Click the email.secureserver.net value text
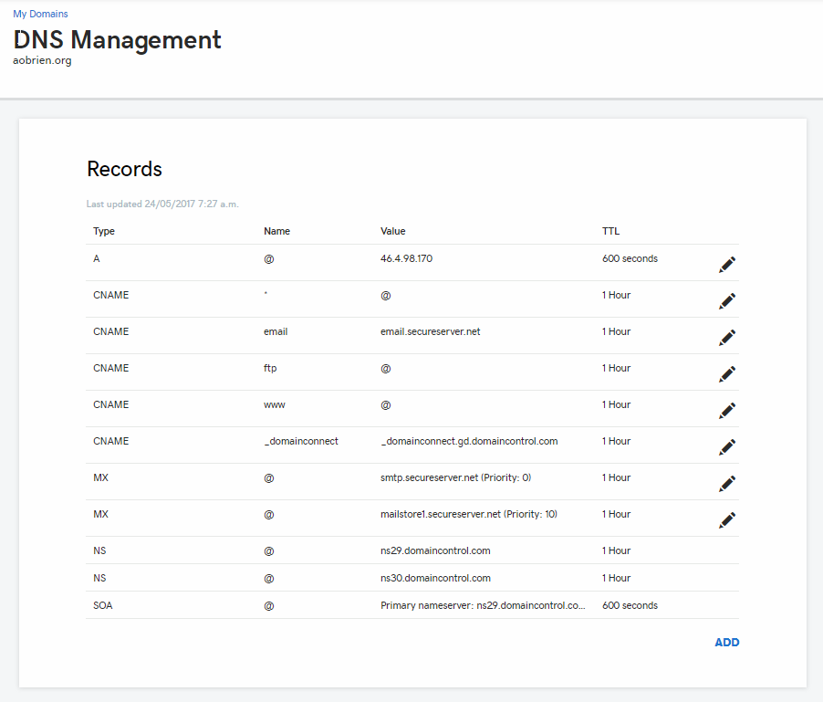The height and width of the screenshot is (702, 823). pyautogui.click(x=431, y=331)
